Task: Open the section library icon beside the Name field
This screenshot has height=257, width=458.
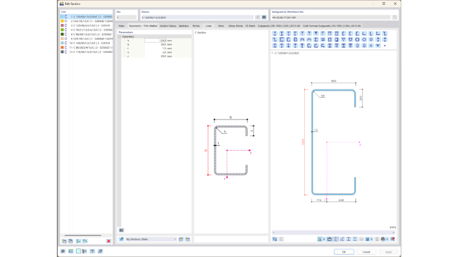Action: pyautogui.click(x=264, y=17)
